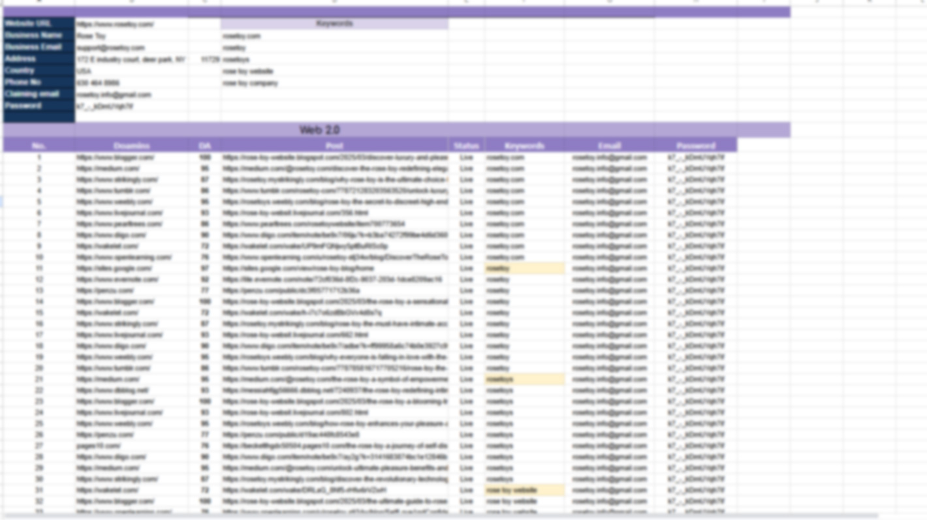Click the Email cell for row 5
Screen dimensions: 927x520
coord(609,202)
